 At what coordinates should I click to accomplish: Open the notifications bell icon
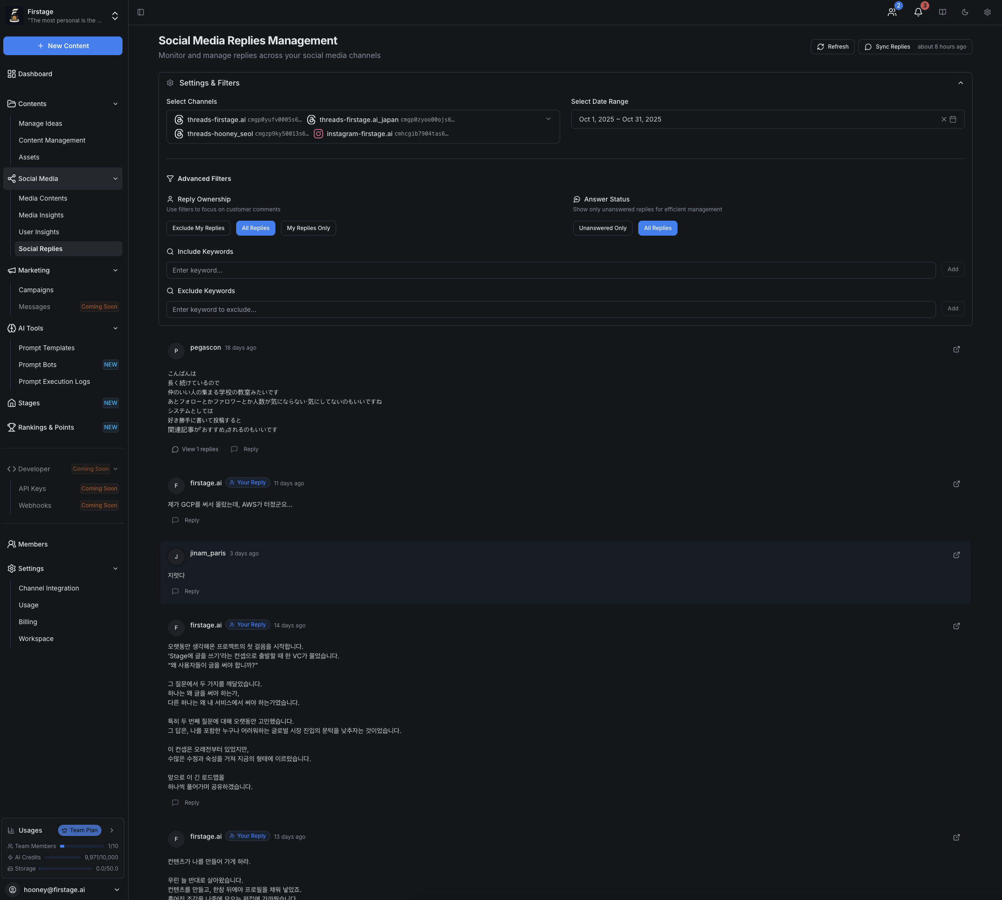(x=918, y=12)
